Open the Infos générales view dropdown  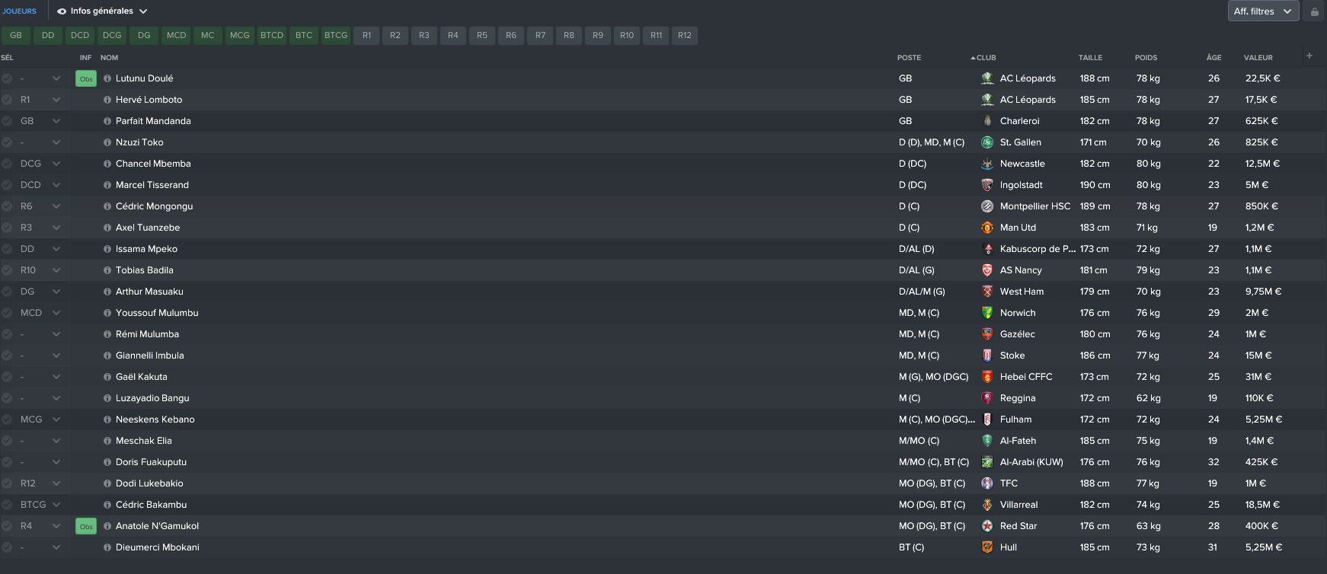point(102,11)
